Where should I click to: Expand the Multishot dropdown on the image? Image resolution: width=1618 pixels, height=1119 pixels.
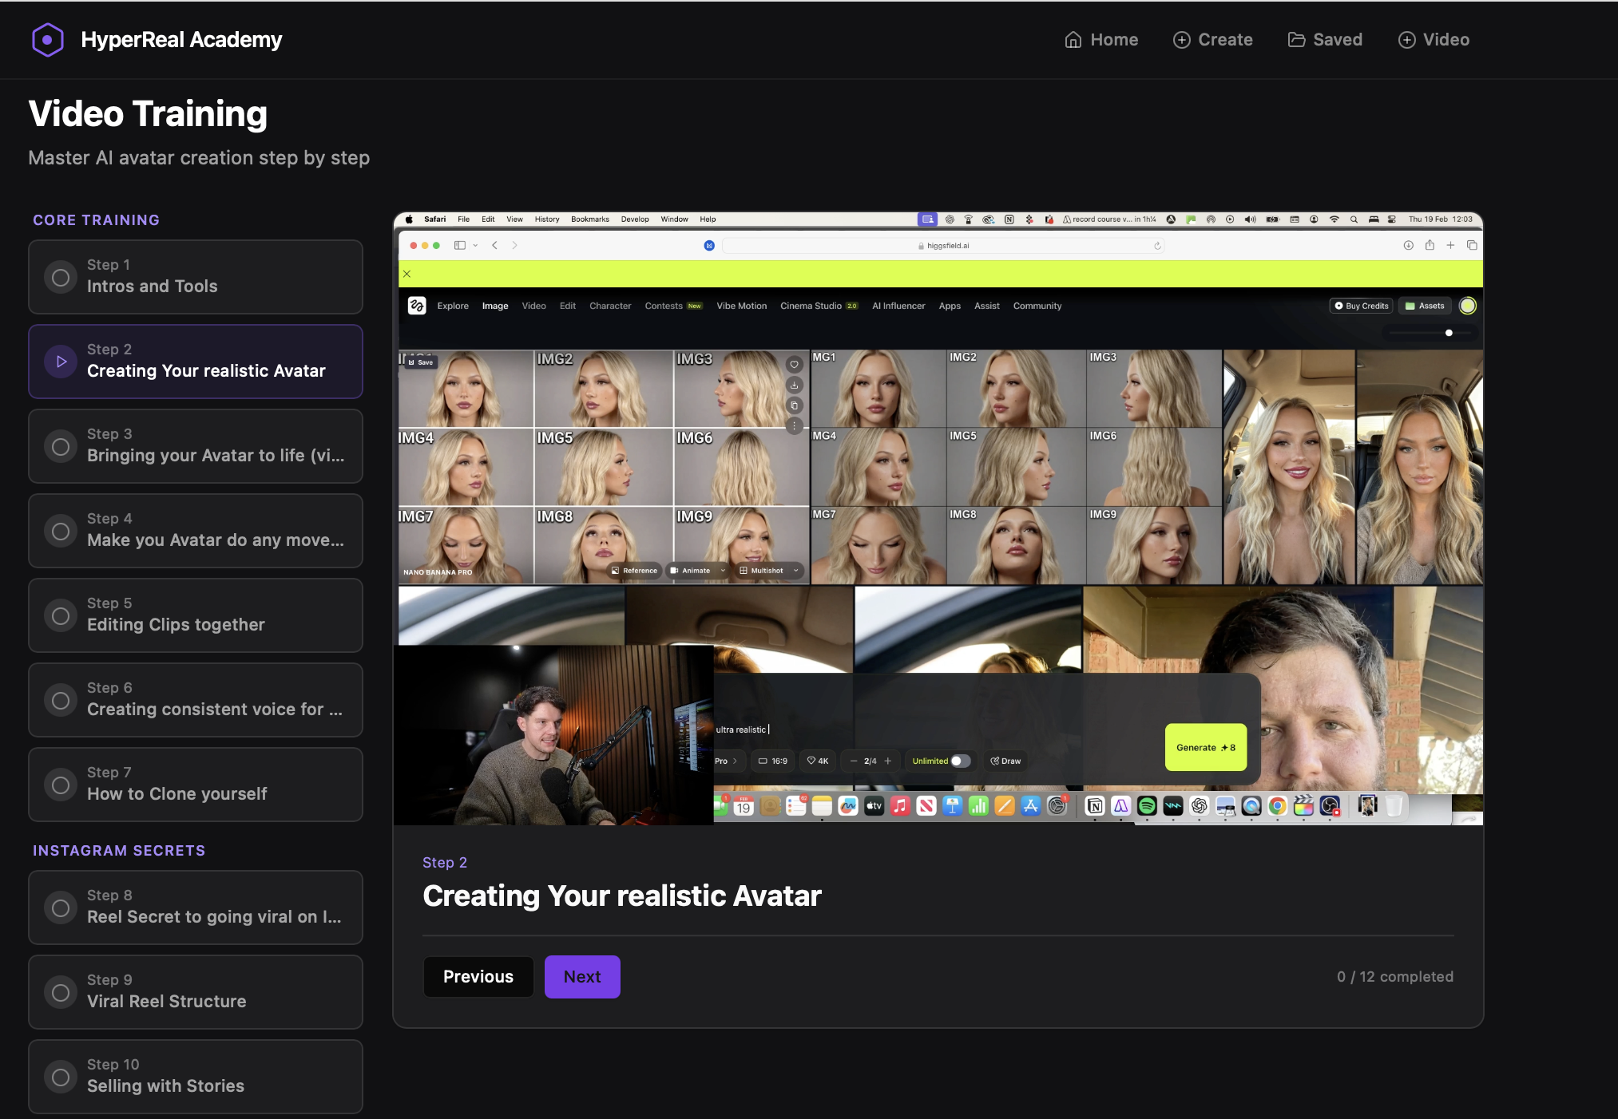[796, 571]
